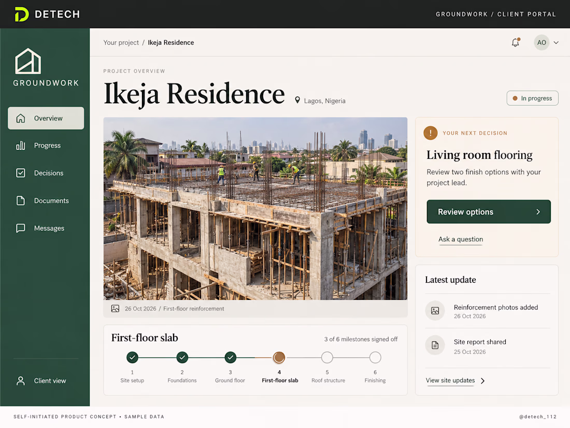Viewport: 570px width, 428px height.
Task: Expand the account menu chevron
Action: [x=556, y=43]
